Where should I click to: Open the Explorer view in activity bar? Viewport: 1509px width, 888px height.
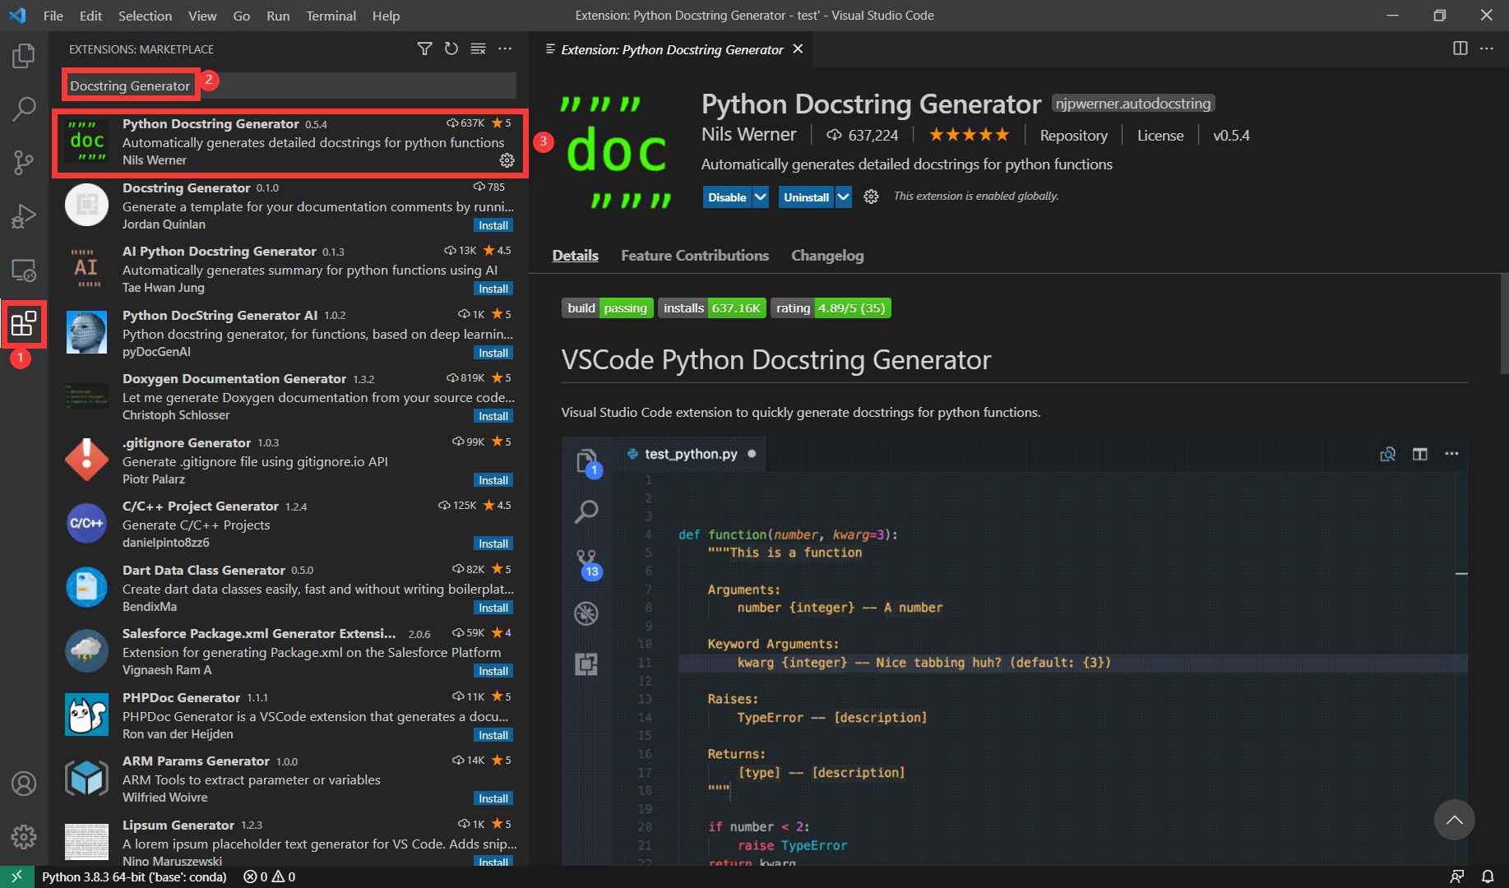pyautogui.click(x=24, y=56)
